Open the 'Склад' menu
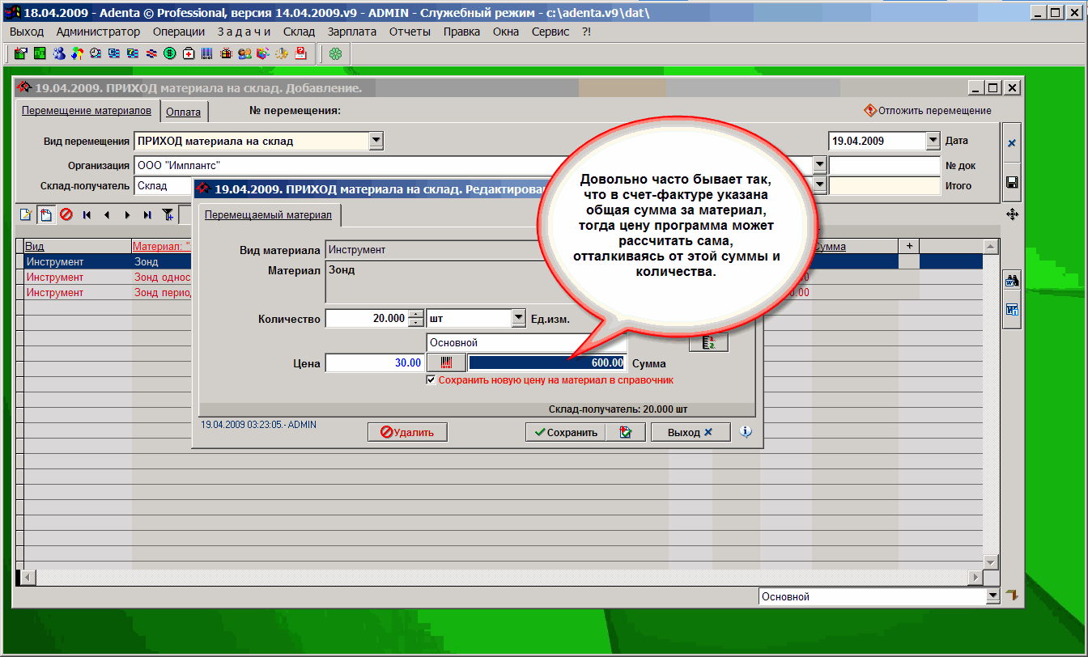The image size is (1088, 657). 299,32
